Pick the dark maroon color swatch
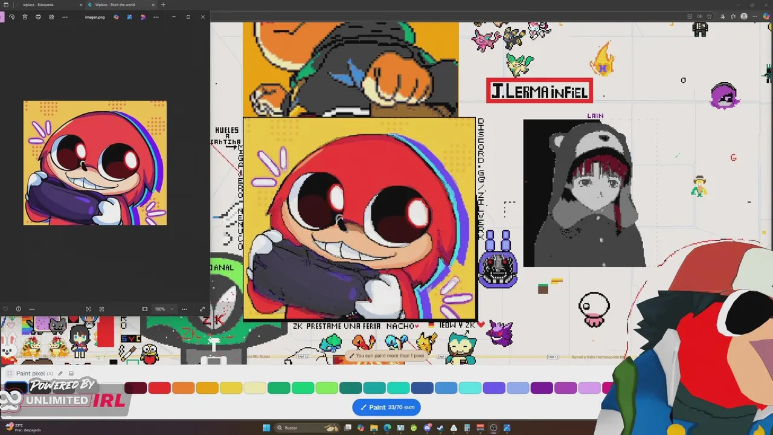The width and height of the screenshot is (773, 435). tap(135, 388)
